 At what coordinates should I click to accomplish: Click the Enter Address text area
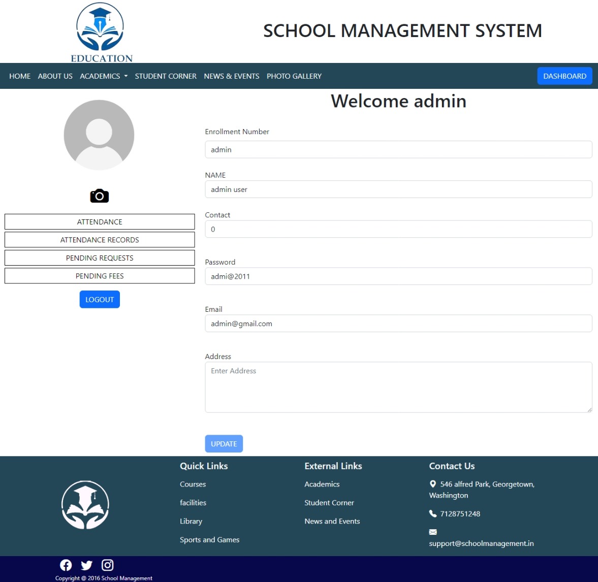point(398,386)
